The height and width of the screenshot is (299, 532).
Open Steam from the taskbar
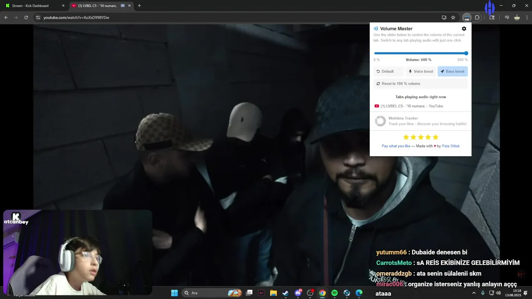286,293
